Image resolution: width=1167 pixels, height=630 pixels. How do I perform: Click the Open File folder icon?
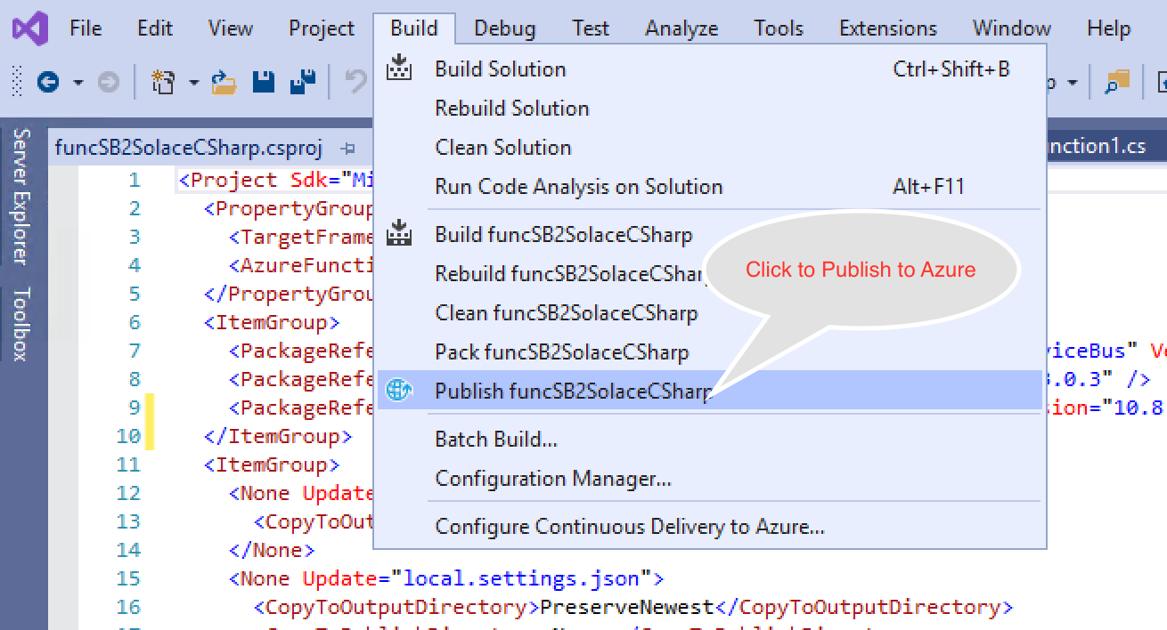coord(224,83)
